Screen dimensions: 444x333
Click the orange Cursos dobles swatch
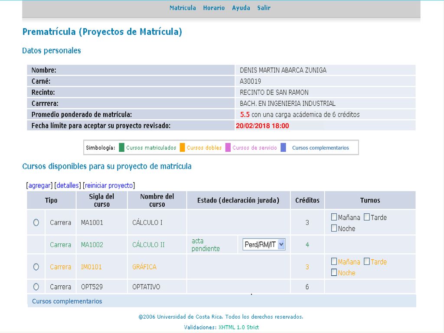point(183,147)
